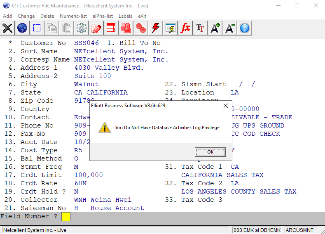
Task: Click state value CA CALIFORNIA
Action: 101,92
